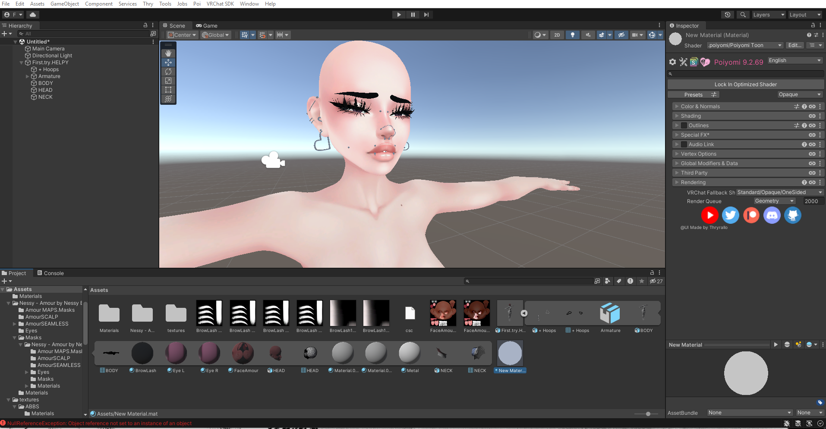Open the English language dropdown
Viewport: 826px width, 429px height.
(795, 61)
